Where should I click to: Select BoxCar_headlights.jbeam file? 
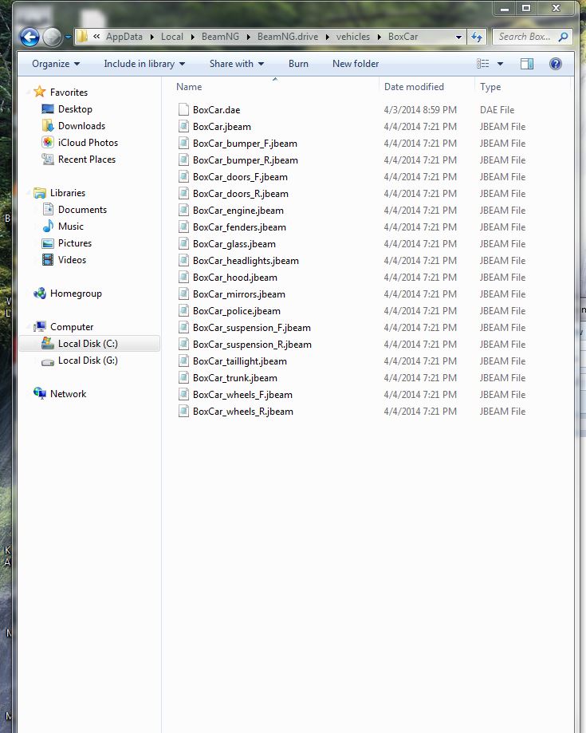[x=246, y=261]
